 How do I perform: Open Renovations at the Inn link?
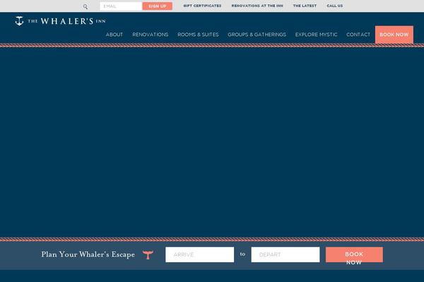257,6
